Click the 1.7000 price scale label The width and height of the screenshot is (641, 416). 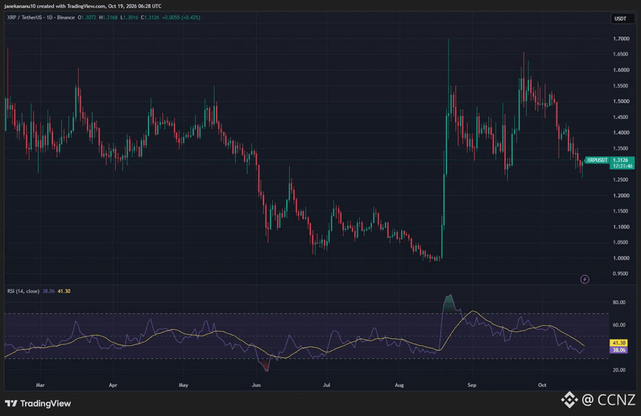(621, 39)
